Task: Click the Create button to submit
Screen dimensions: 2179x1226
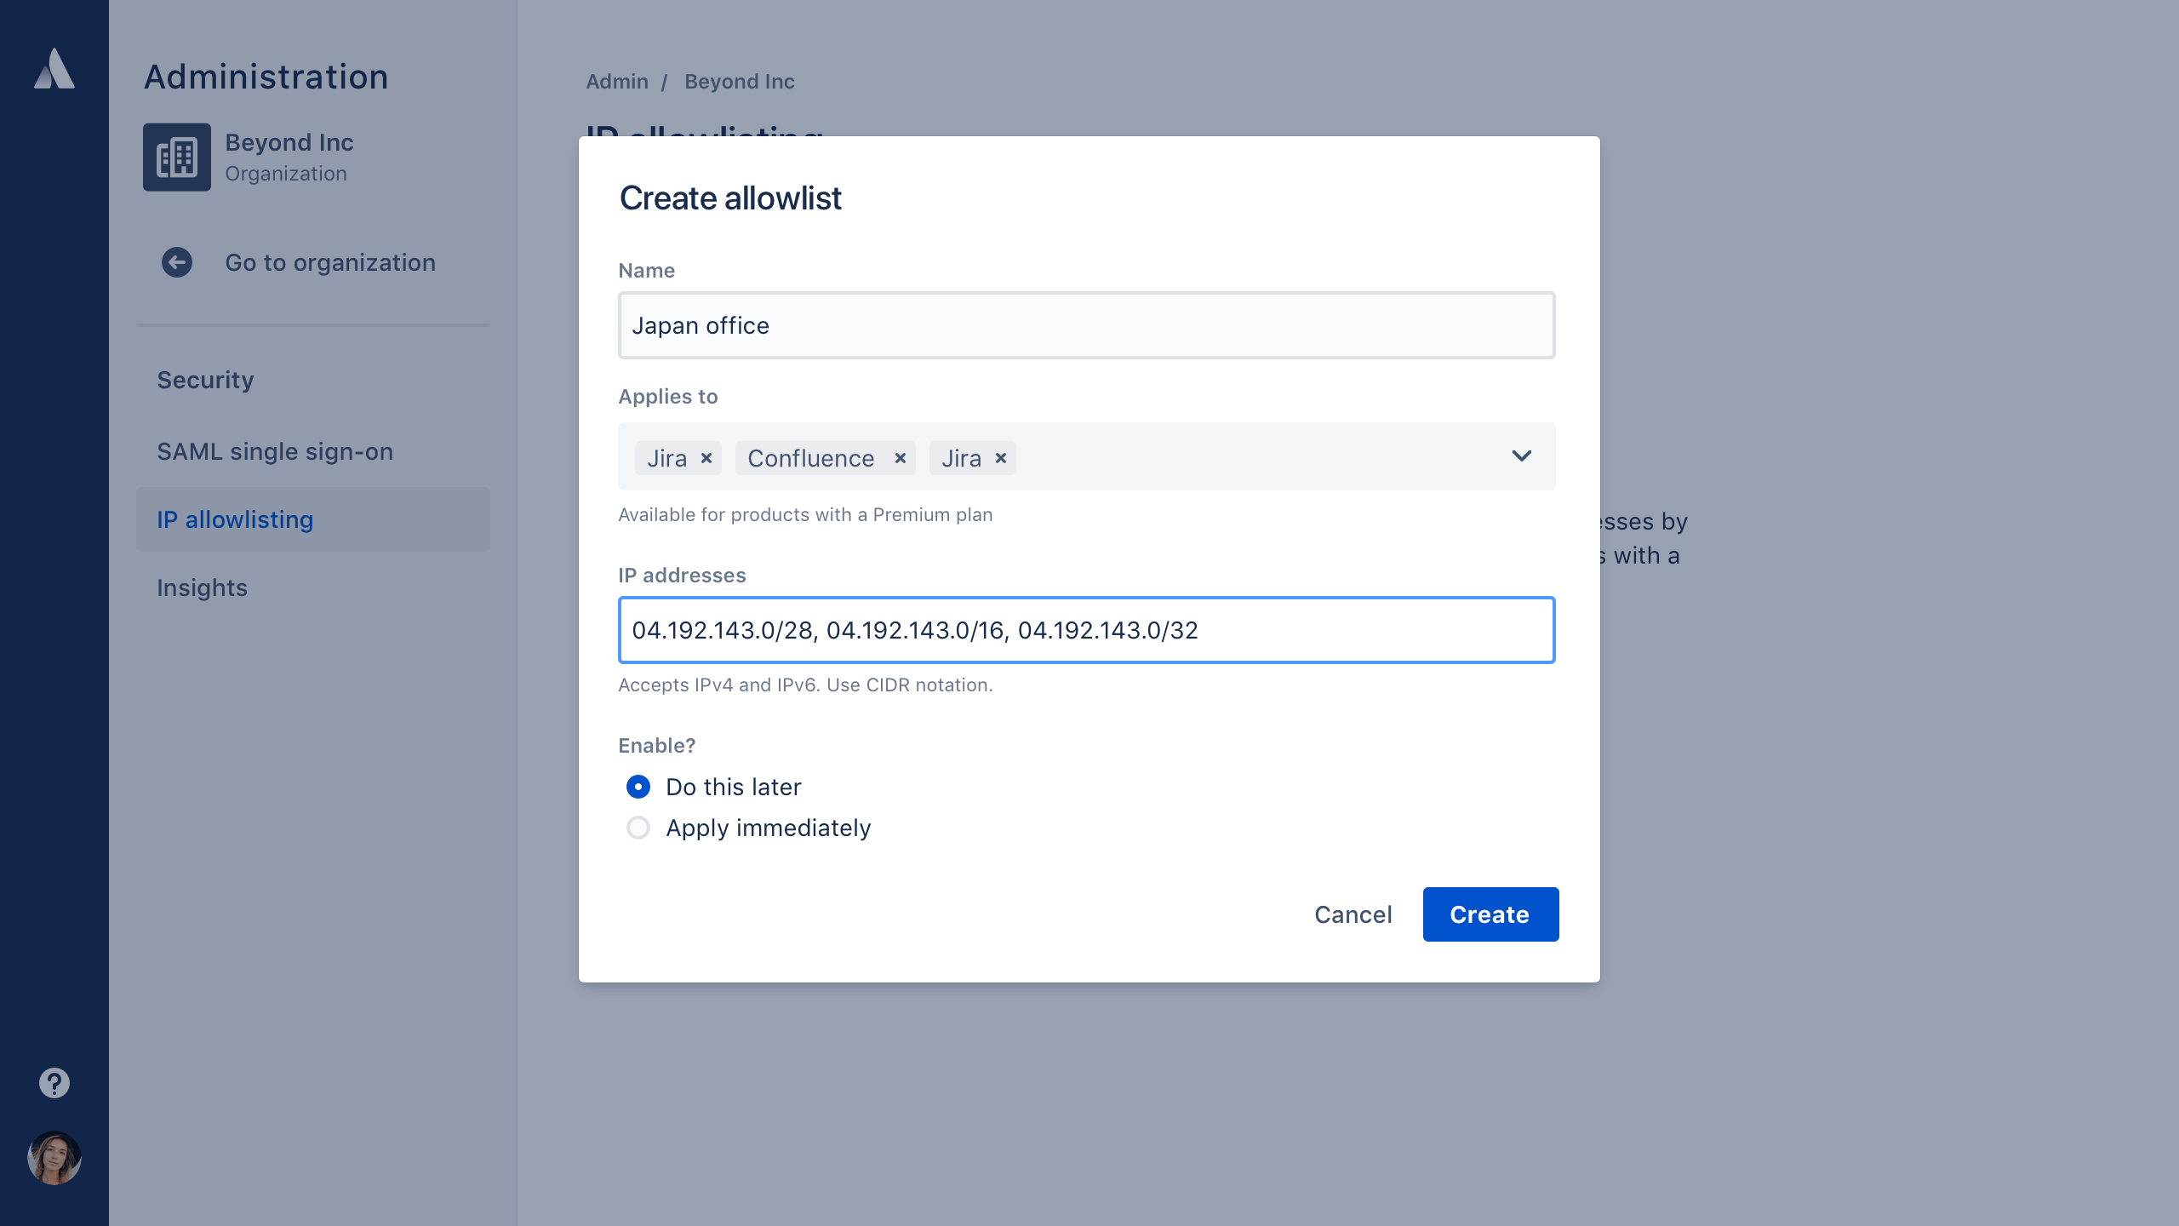Action: click(x=1489, y=914)
